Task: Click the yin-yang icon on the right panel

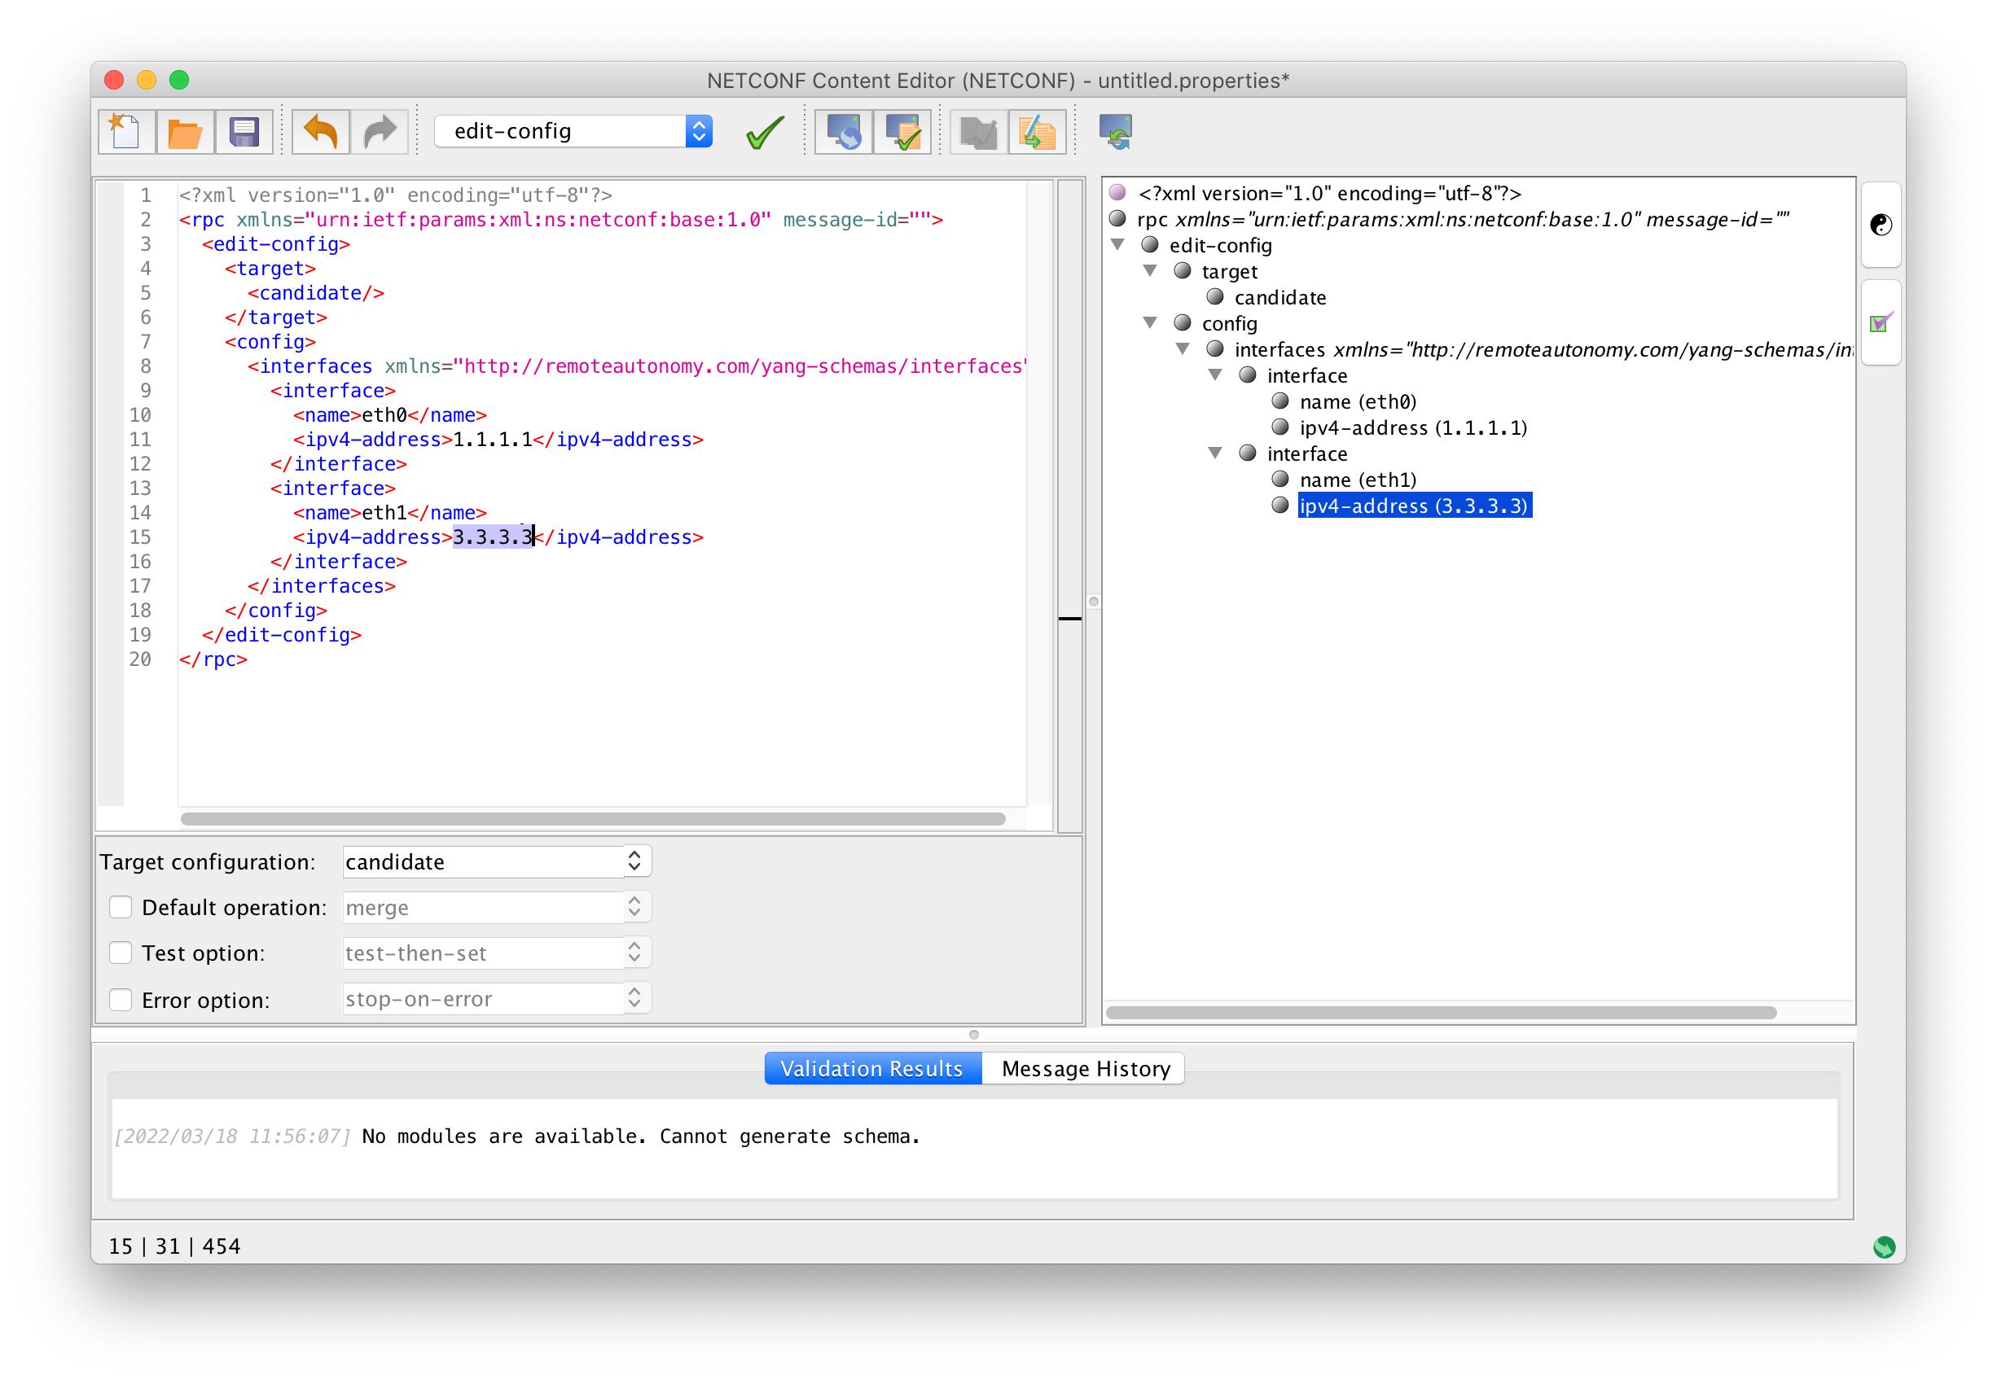Action: pos(1880,224)
